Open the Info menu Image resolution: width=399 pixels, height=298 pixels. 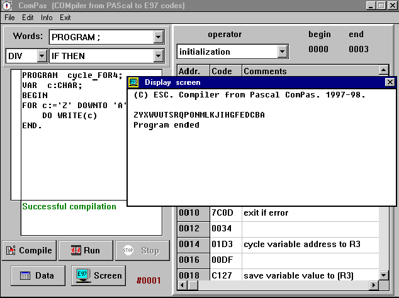[x=47, y=18]
